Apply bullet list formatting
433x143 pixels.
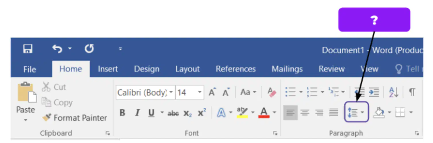click(x=291, y=92)
